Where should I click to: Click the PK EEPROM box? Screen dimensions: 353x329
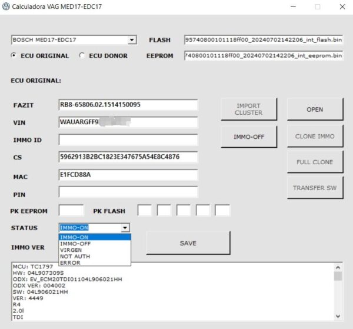tap(71, 210)
